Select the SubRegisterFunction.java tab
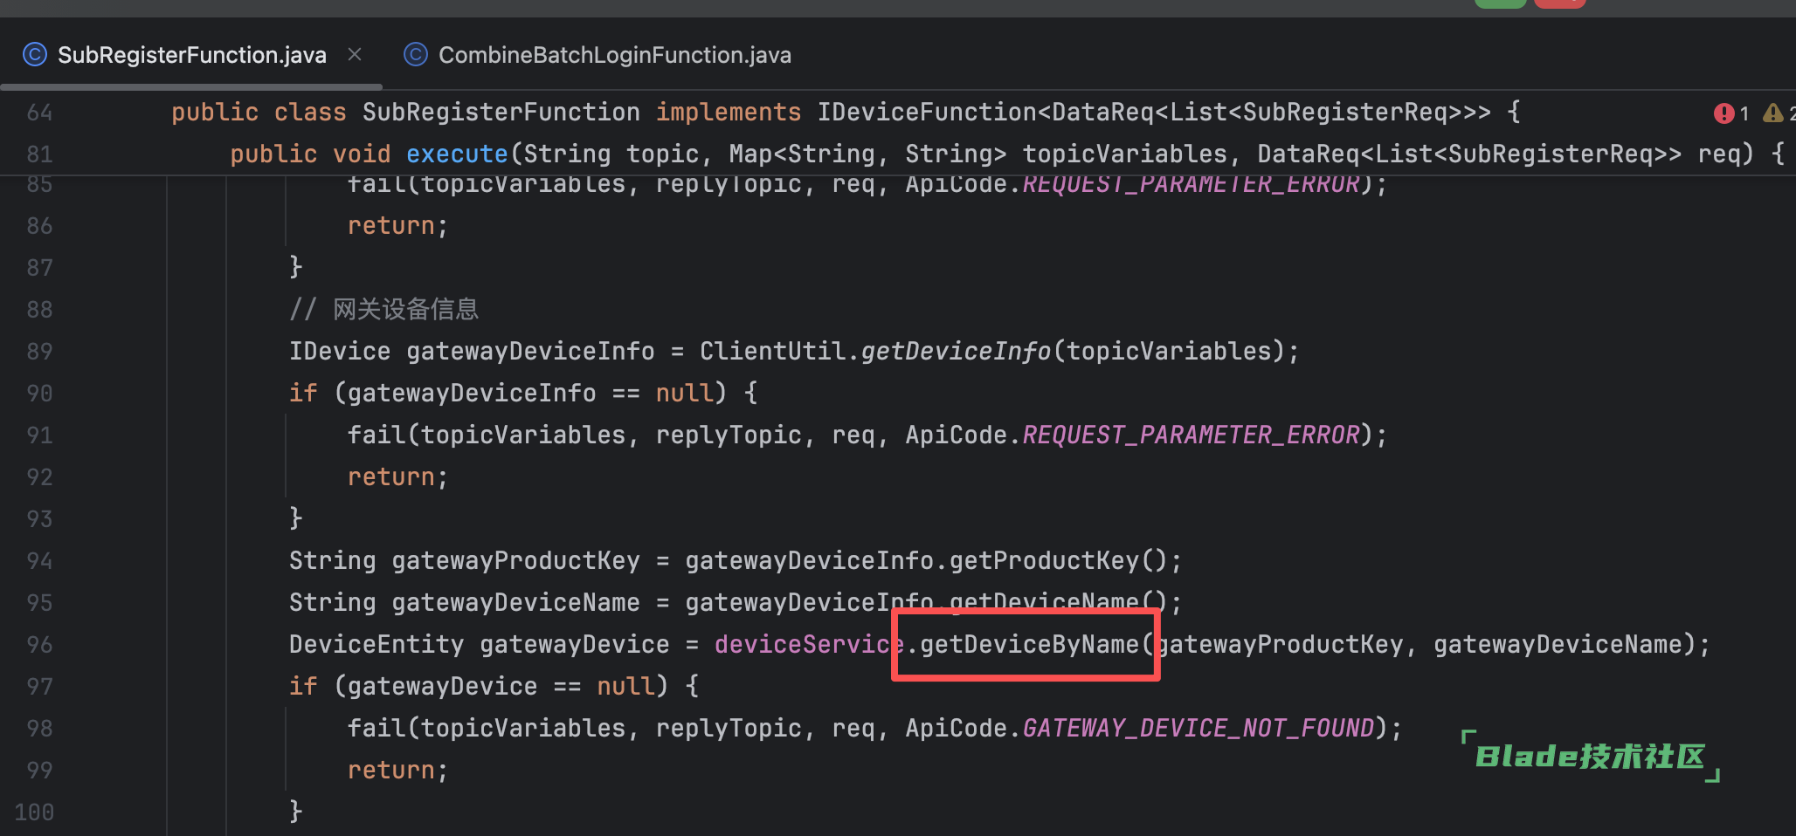This screenshot has height=836, width=1796. click(x=191, y=55)
